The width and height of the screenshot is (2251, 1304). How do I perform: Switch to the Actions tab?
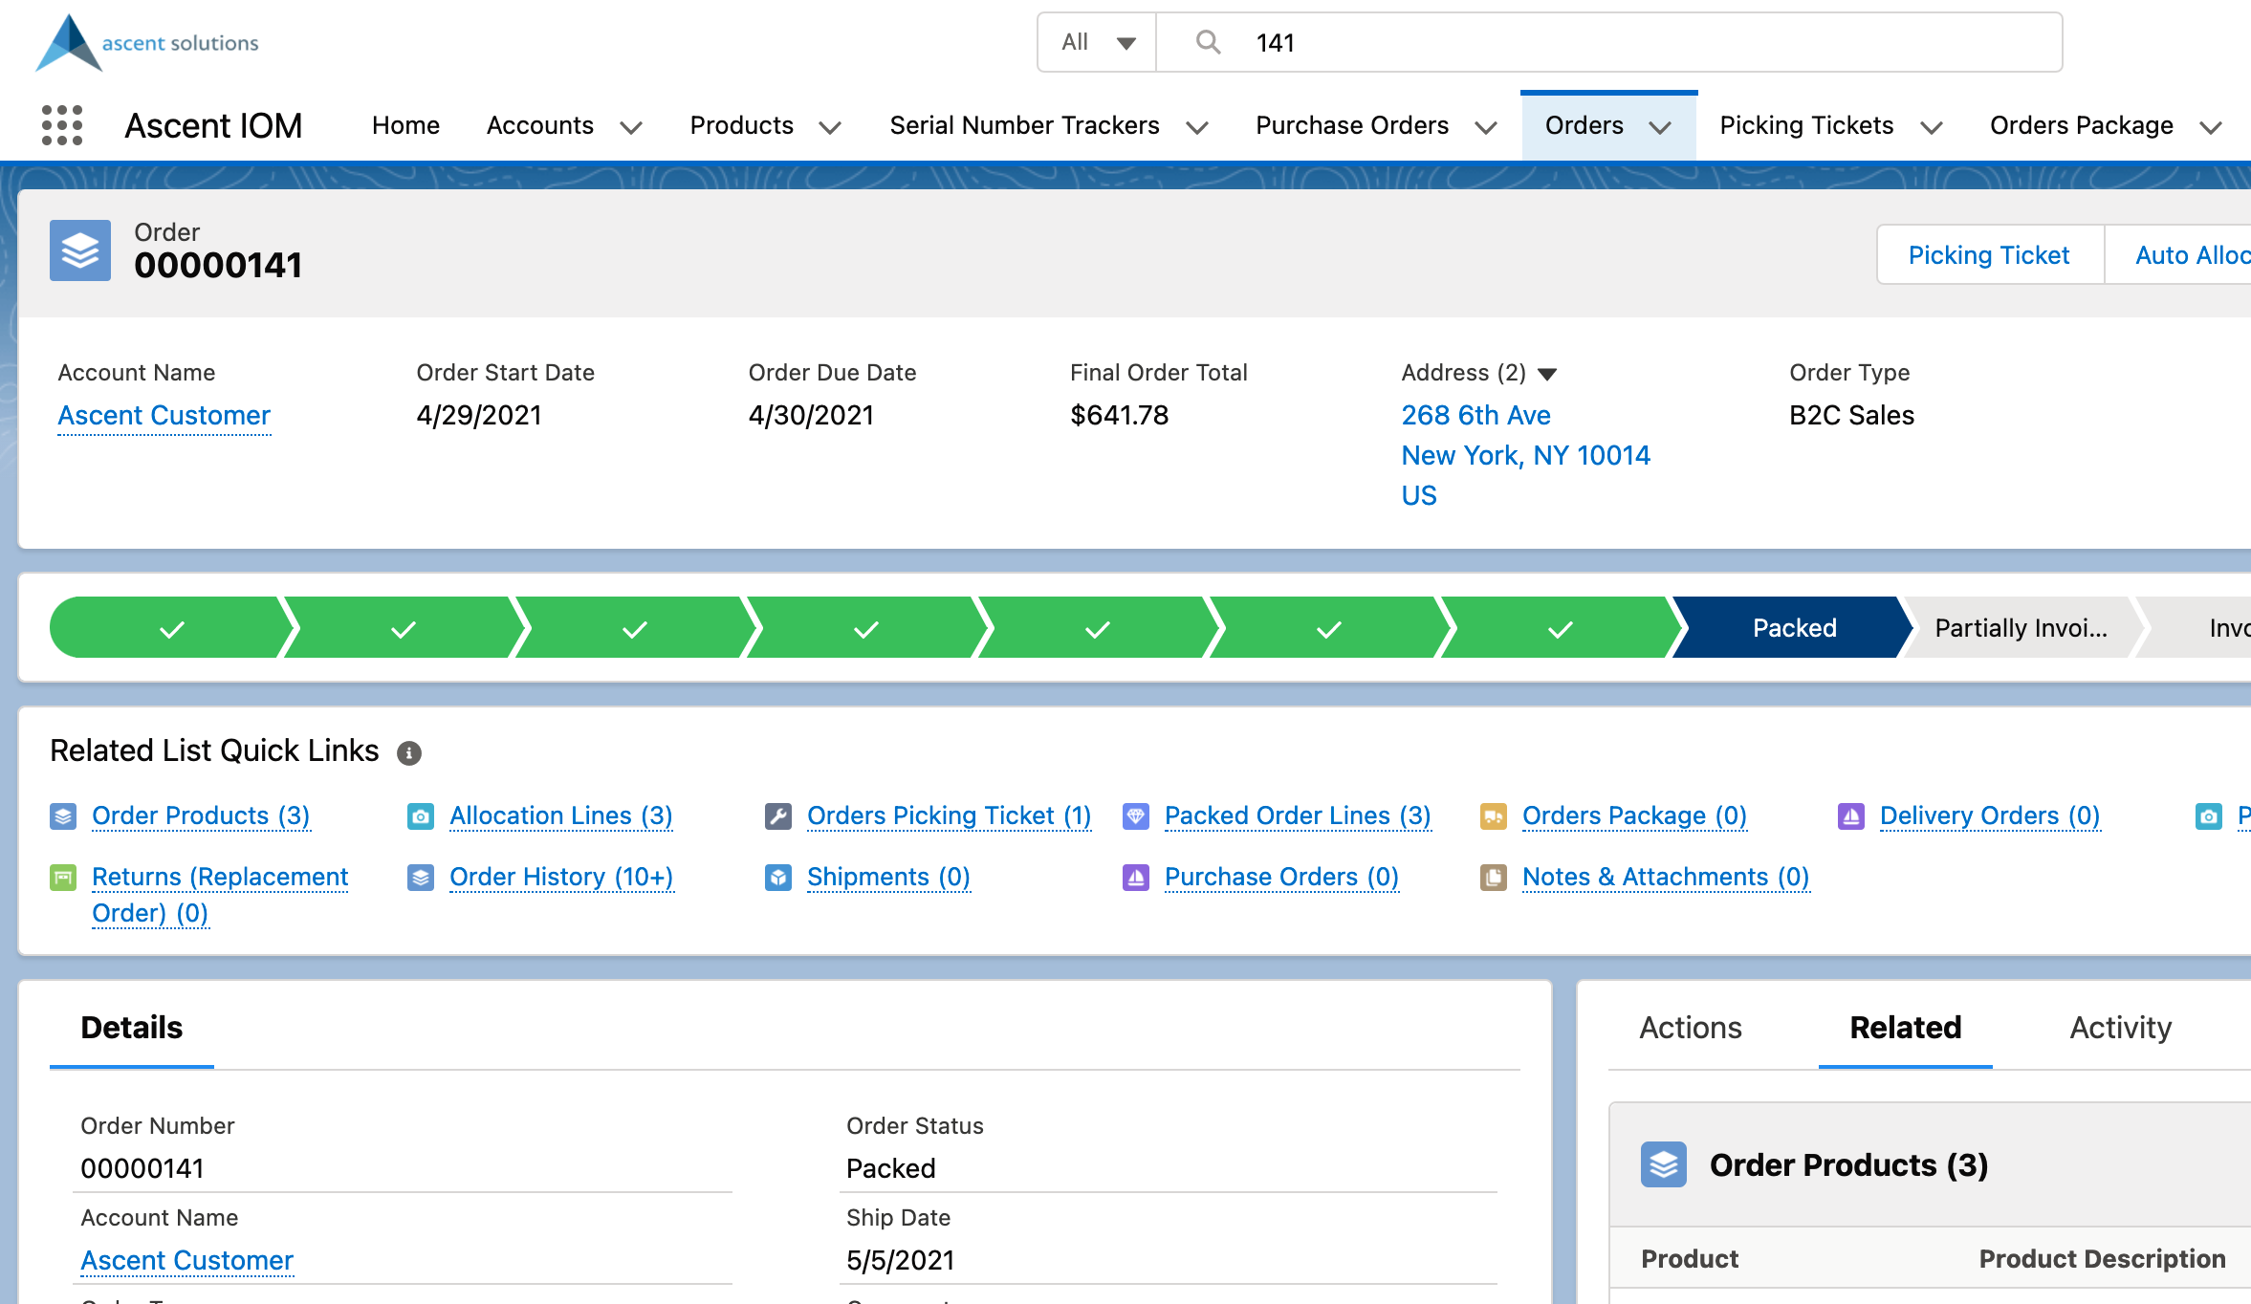(1691, 1028)
